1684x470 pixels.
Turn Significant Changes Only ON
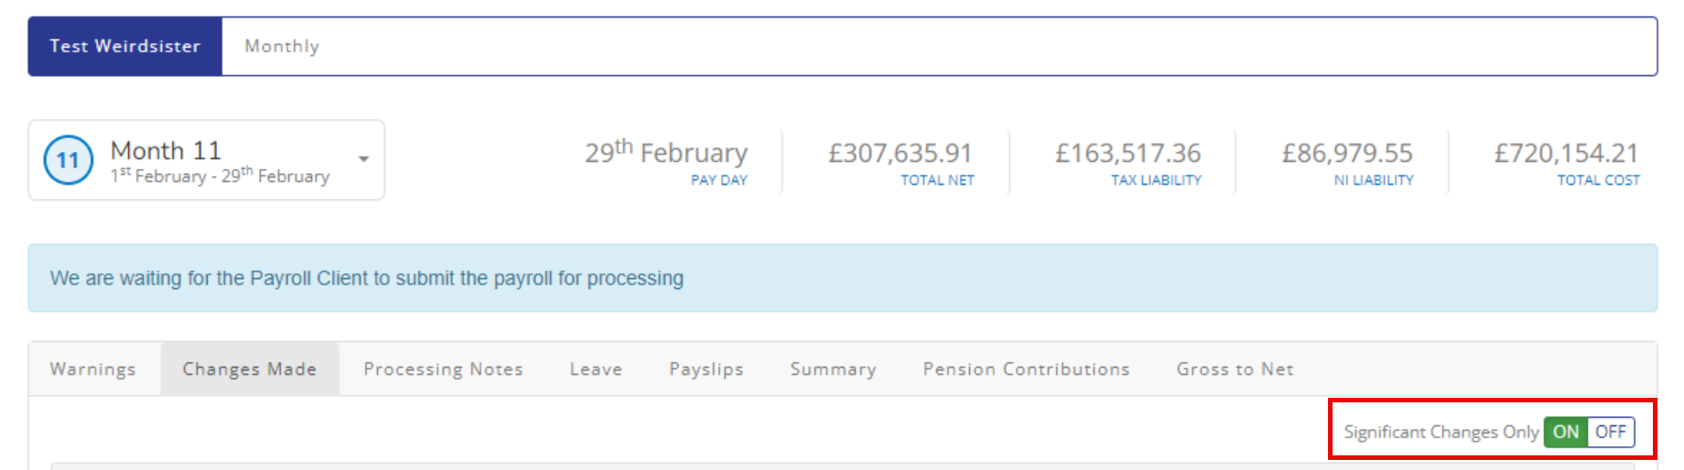tap(1565, 432)
